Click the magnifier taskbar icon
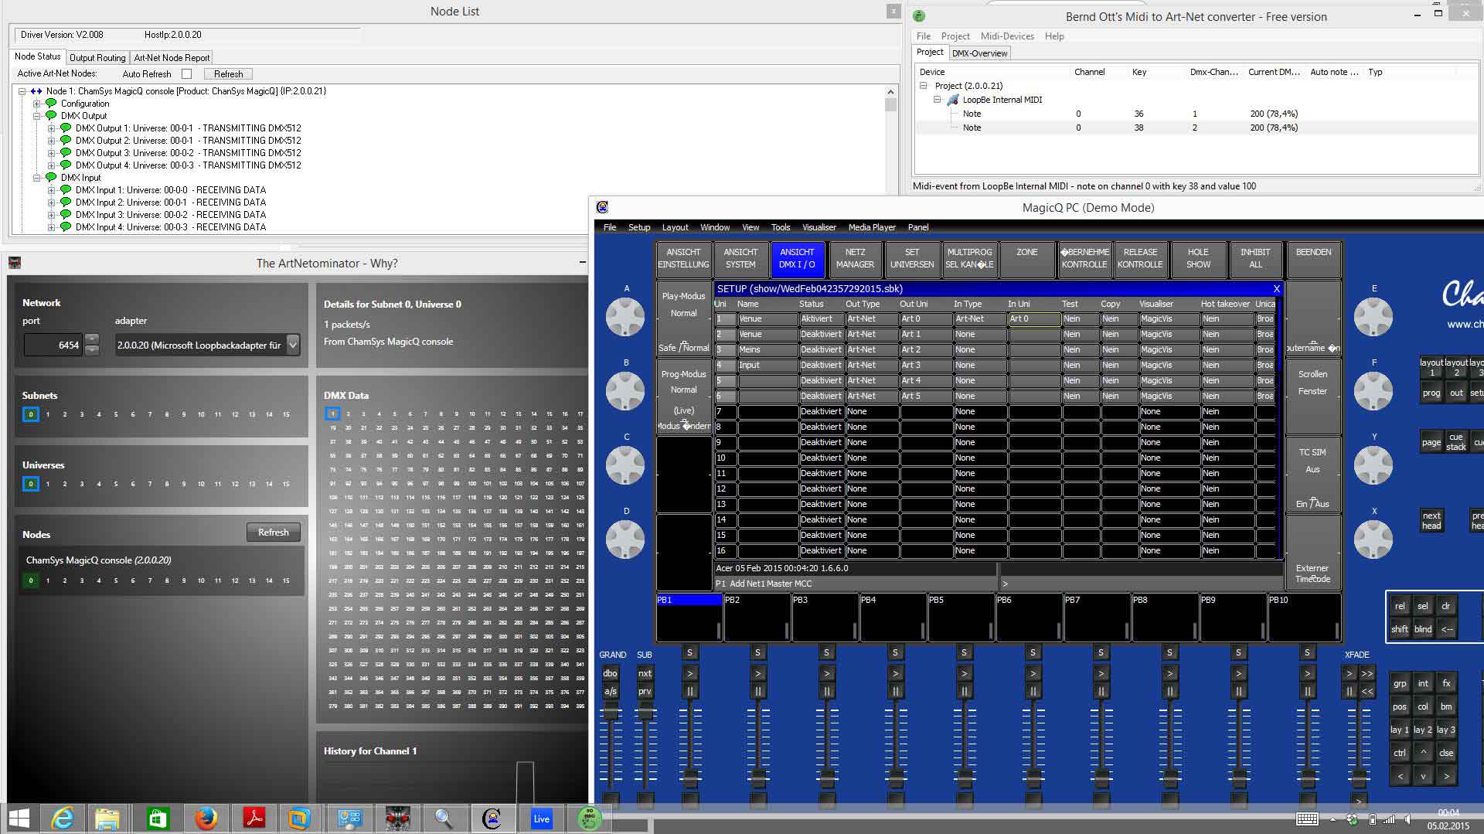1484x834 pixels. click(444, 818)
